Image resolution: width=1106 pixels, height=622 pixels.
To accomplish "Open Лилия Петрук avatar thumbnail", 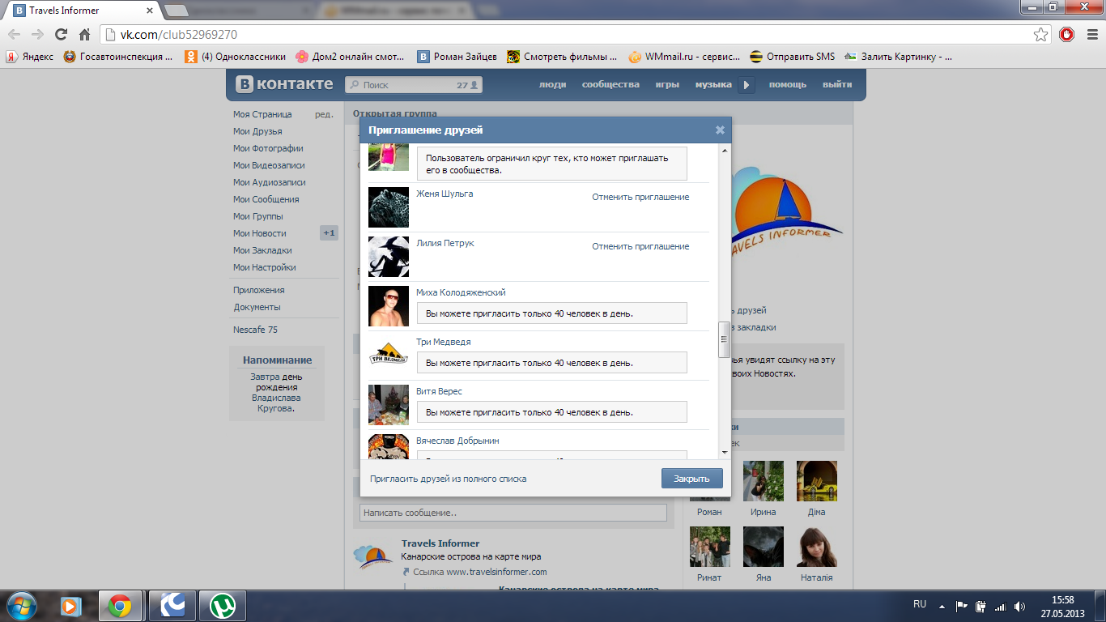I will click(389, 257).
